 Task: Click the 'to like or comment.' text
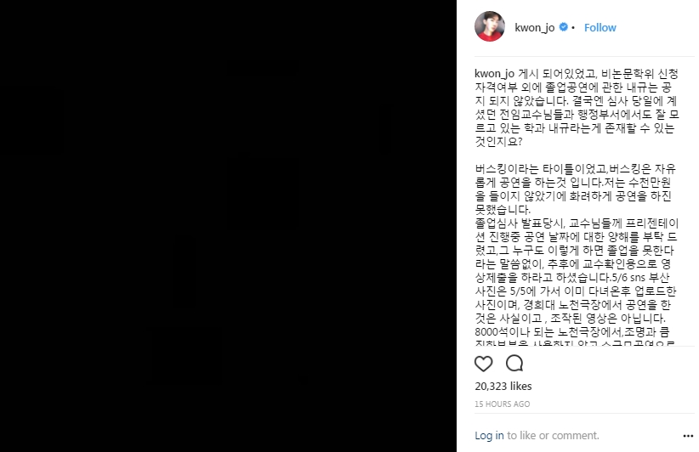[x=554, y=436]
